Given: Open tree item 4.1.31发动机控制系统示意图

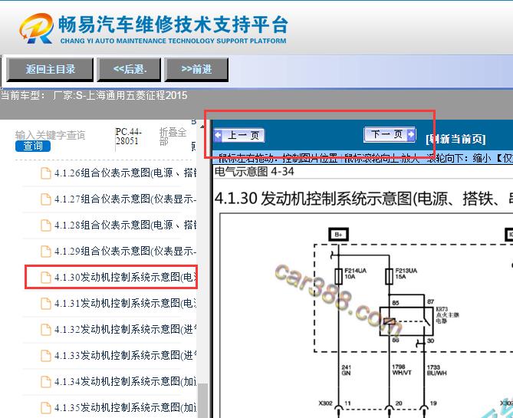Looking at the screenshot, I should click(125, 303).
